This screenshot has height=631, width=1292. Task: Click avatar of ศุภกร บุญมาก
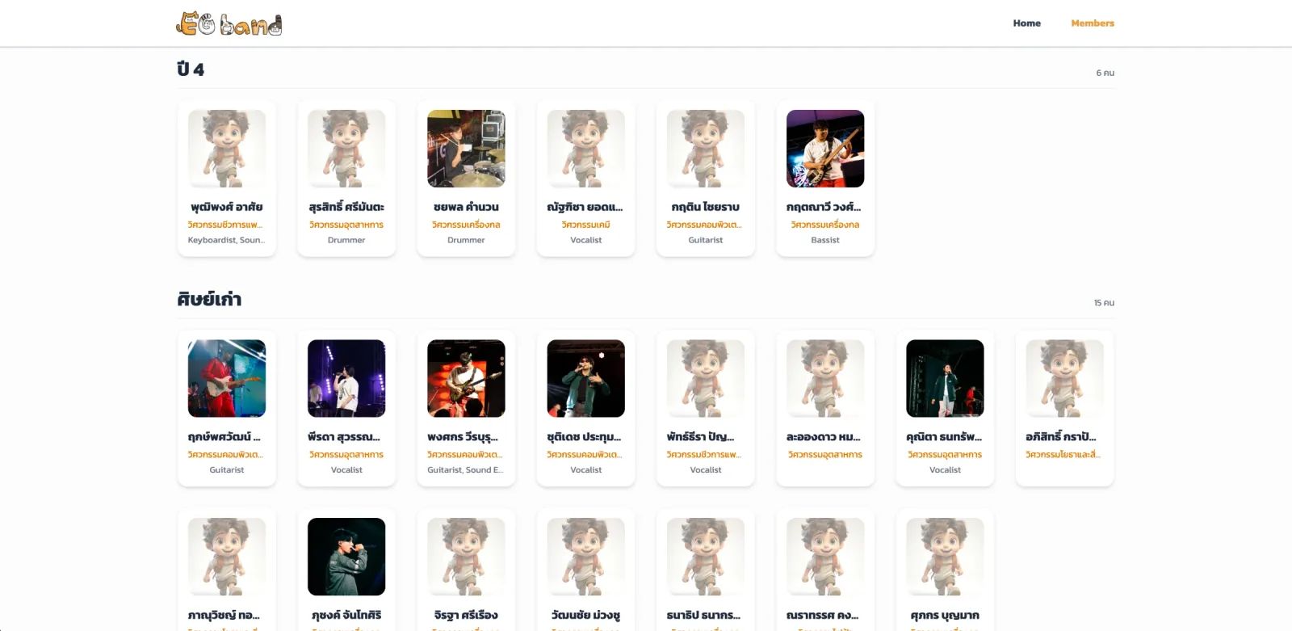945,557
